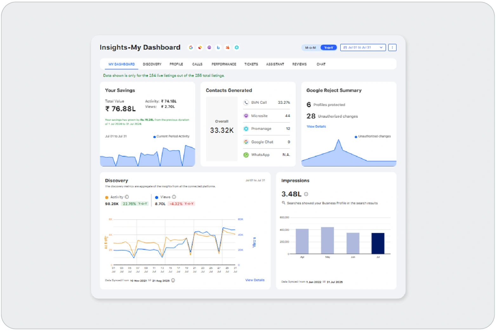Open the Jul 01 to Jul 31 date dropdown
The height and width of the screenshot is (331, 496).
(x=363, y=47)
